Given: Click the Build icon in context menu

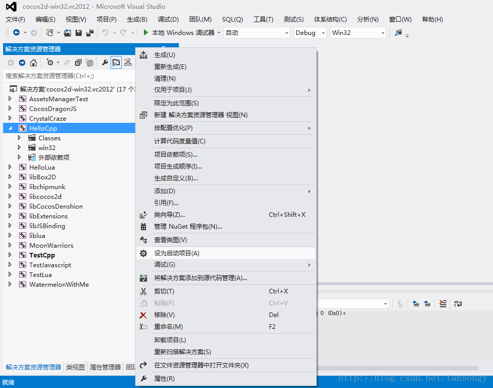Looking at the screenshot, I should coord(143,54).
